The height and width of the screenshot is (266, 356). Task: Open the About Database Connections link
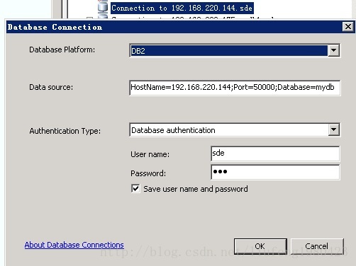74,245
